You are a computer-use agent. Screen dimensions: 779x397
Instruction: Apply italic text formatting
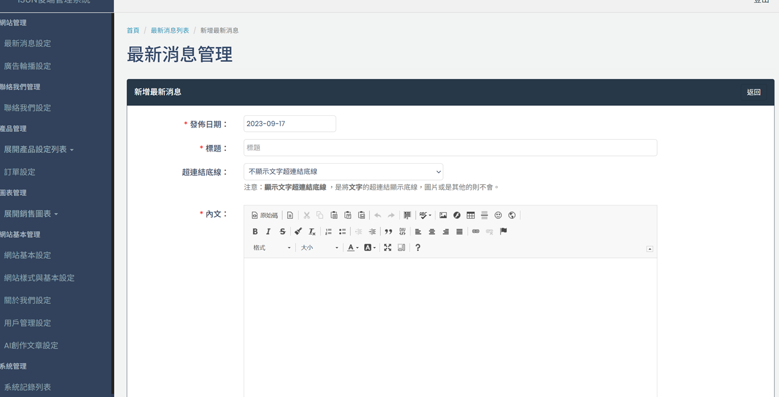pos(268,232)
